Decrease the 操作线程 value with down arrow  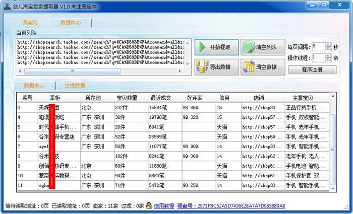click(x=328, y=59)
